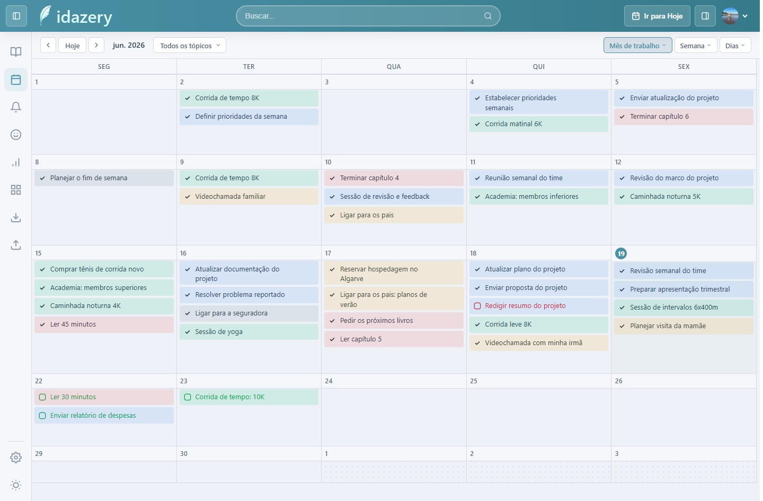Click the download import icon
763x501 pixels.
click(16, 217)
